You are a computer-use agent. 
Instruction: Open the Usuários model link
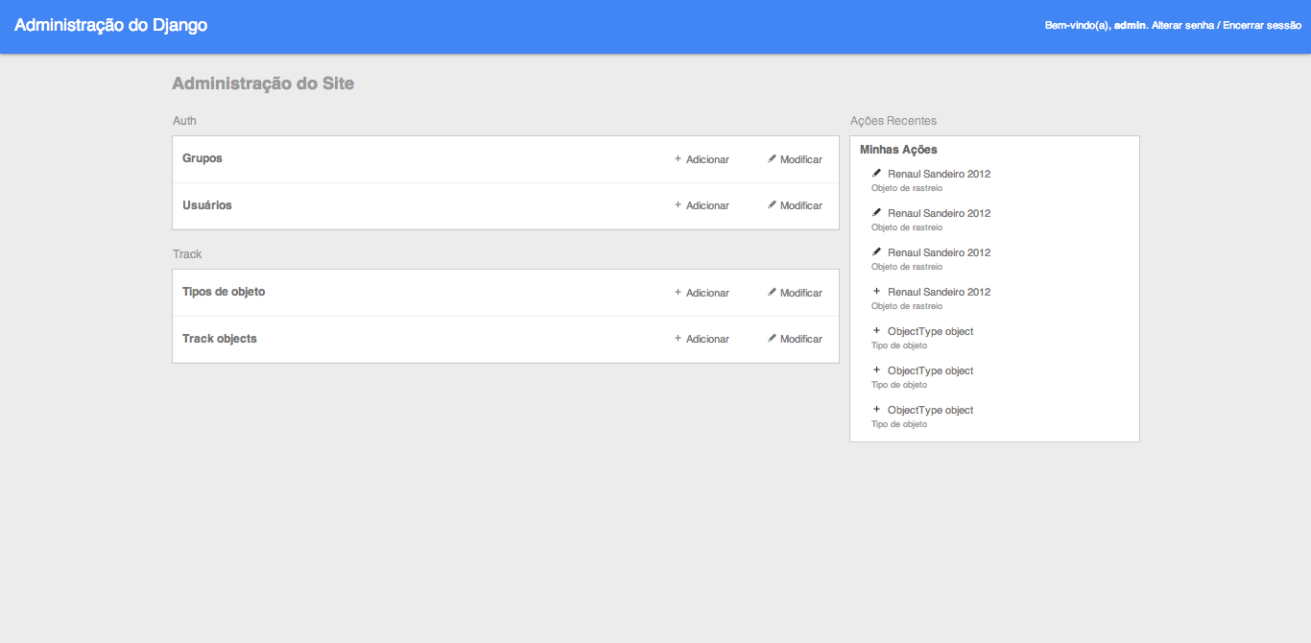click(207, 205)
